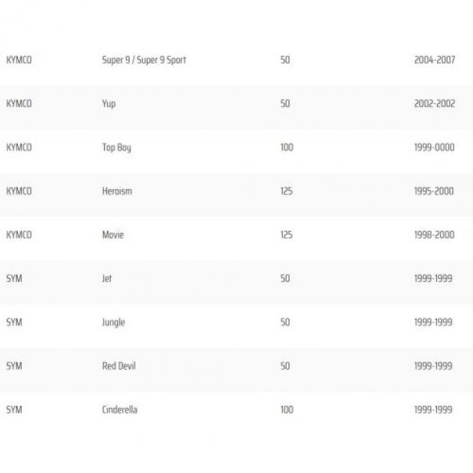473x473 pixels.
Task: Click year range 2002-2002
Action: pyautogui.click(x=434, y=103)
